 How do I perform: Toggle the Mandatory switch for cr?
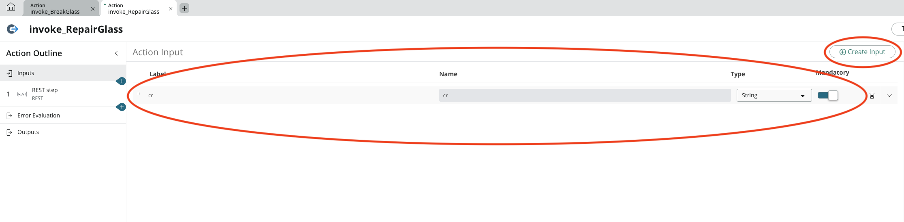coord(827,95)
